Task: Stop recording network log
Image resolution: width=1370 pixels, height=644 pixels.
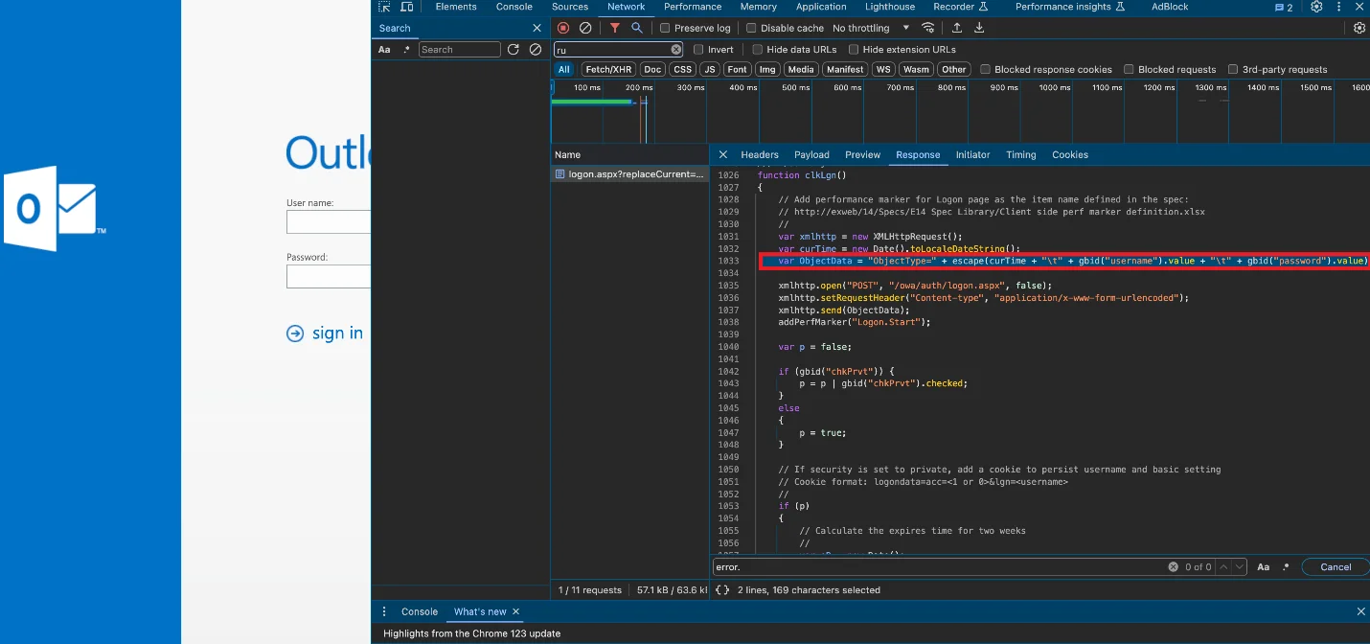Action: coord(563,28)
